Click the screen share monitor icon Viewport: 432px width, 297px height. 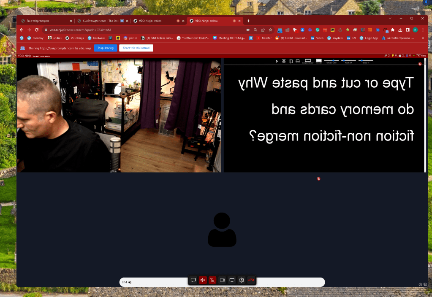tap(232, 280)
